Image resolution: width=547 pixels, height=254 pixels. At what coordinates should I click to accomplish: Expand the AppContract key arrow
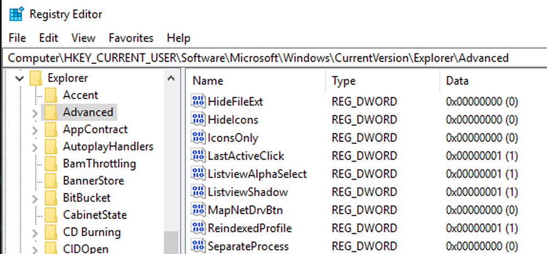(34, 131)
